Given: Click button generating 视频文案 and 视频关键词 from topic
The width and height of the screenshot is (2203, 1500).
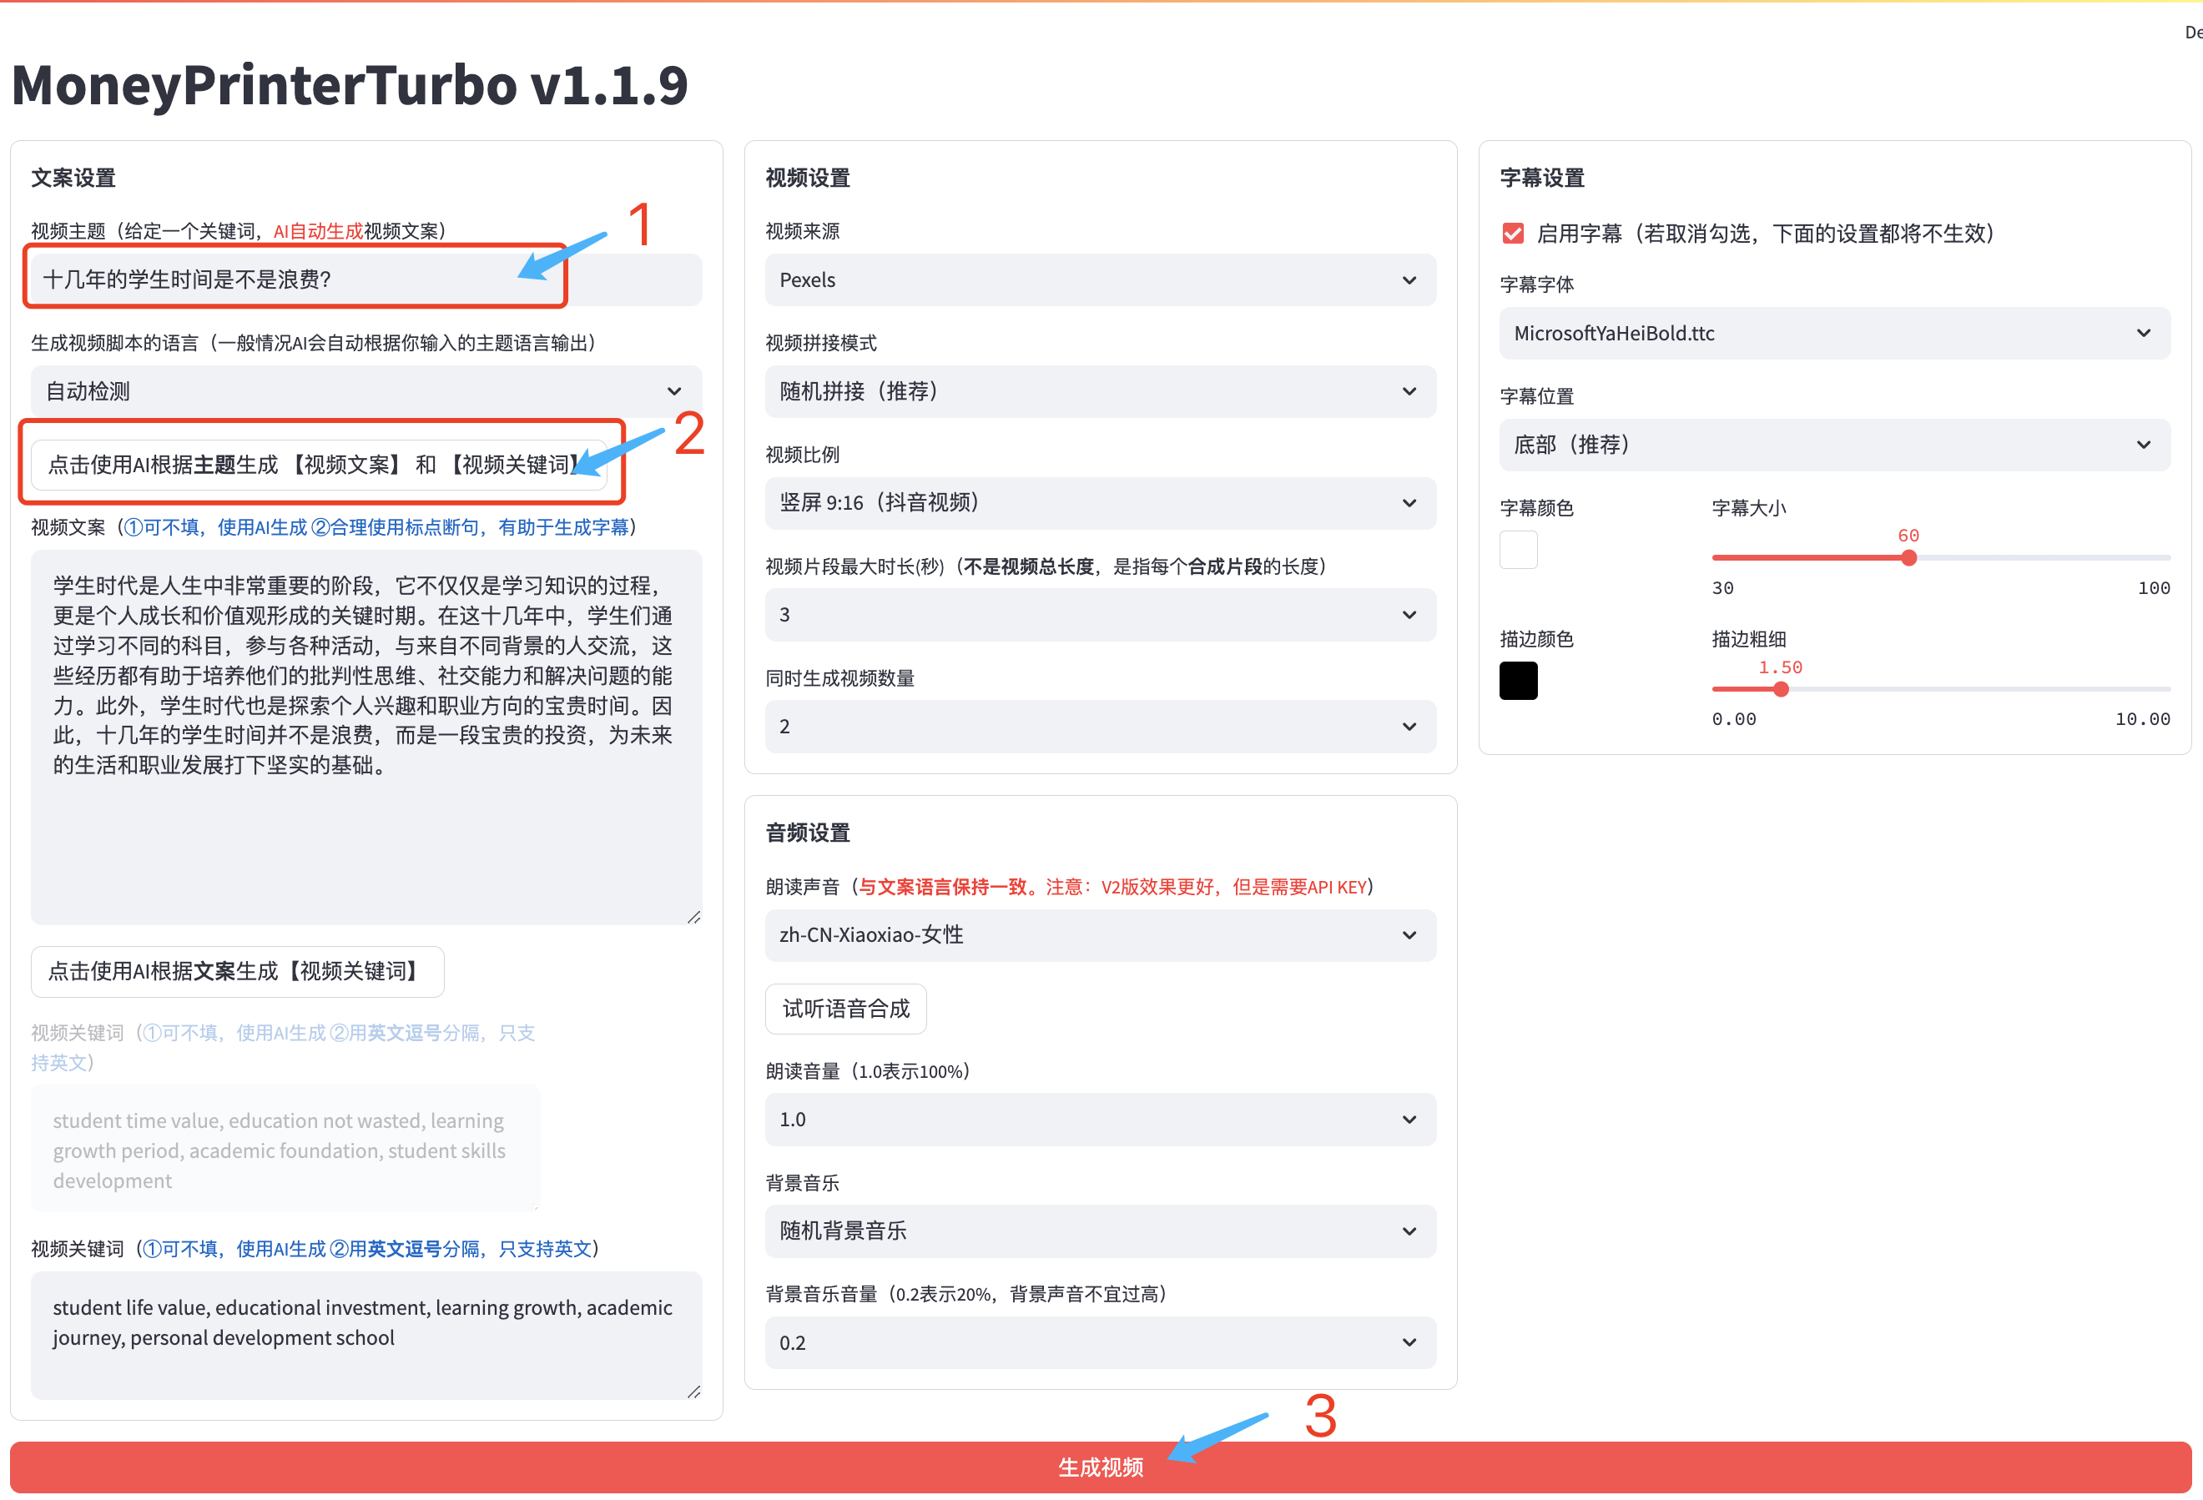Looking at the screenshot, I should 313,466.
